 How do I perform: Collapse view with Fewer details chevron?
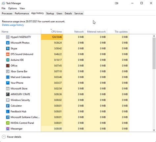(x=4, y=137)
